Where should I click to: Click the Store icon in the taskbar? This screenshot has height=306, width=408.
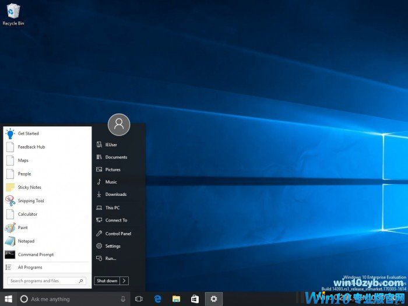[x=195, y=299]
